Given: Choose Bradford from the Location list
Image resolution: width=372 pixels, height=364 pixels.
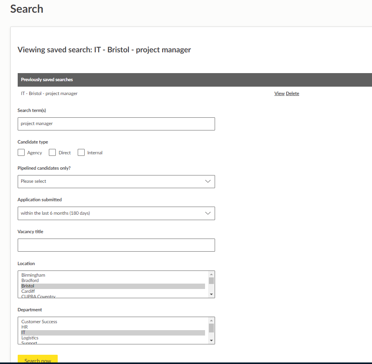Looking at the screenshot, I should 30,281.
